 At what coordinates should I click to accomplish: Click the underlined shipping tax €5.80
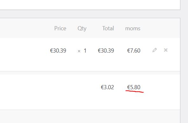click(134, 87)
